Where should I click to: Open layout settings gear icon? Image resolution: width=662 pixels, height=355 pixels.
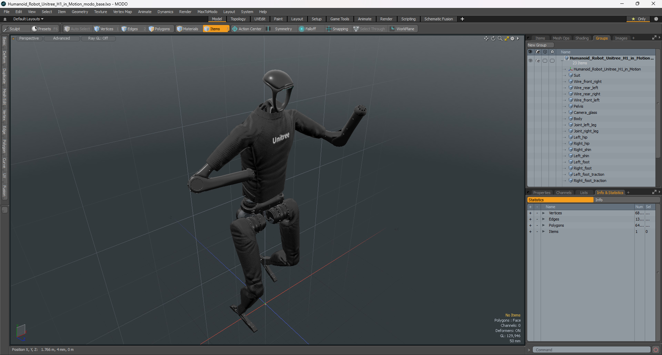click(656, 19)
